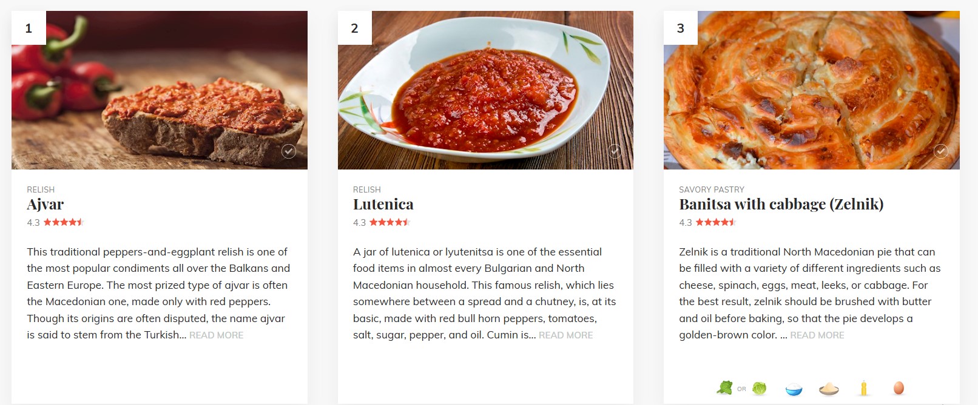Toggle the checkmark on the Zelnik photo

click(x=941, y=151)
